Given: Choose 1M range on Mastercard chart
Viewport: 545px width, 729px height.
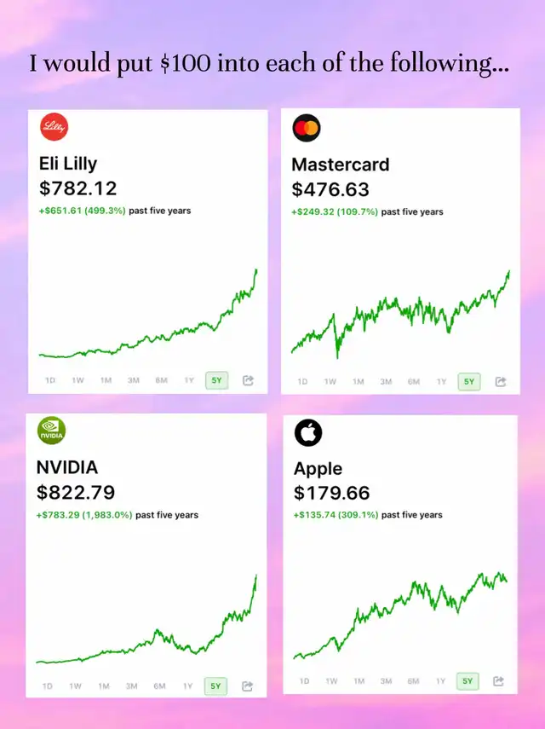Looking at the screenshot, I should coord(358,381).
